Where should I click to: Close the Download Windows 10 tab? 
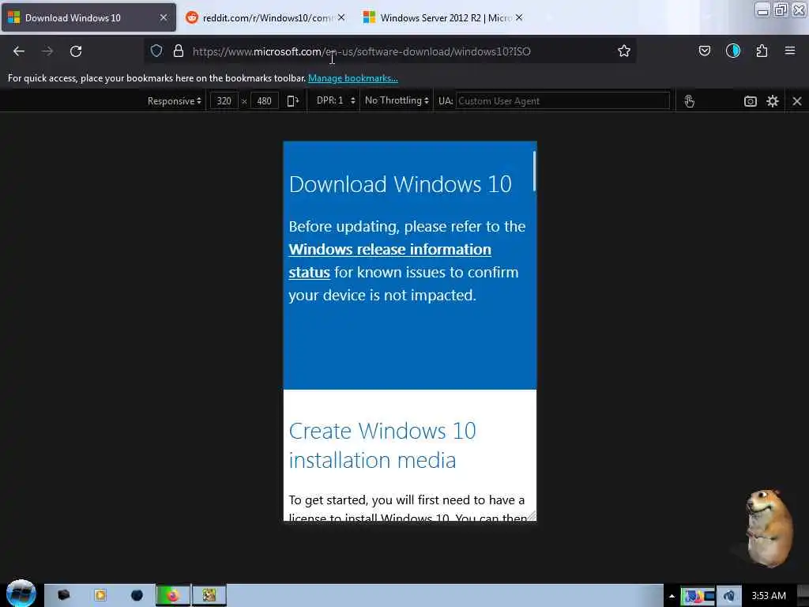pos(164,17)
